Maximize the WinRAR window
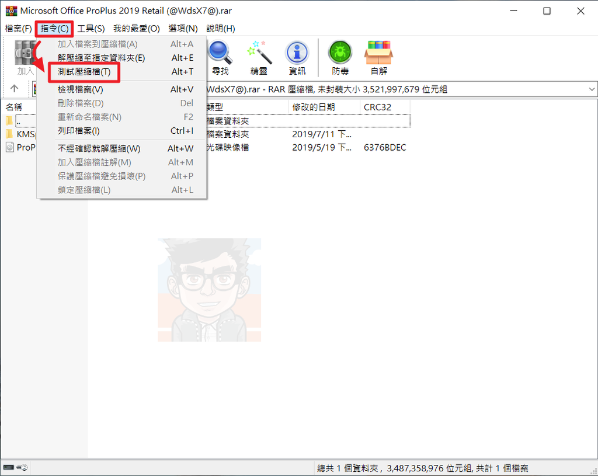 [547, 11]
